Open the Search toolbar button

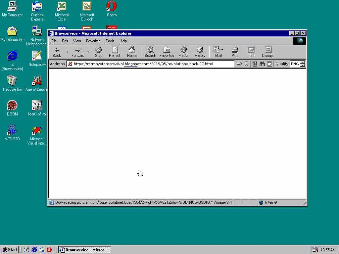point(150,52)
